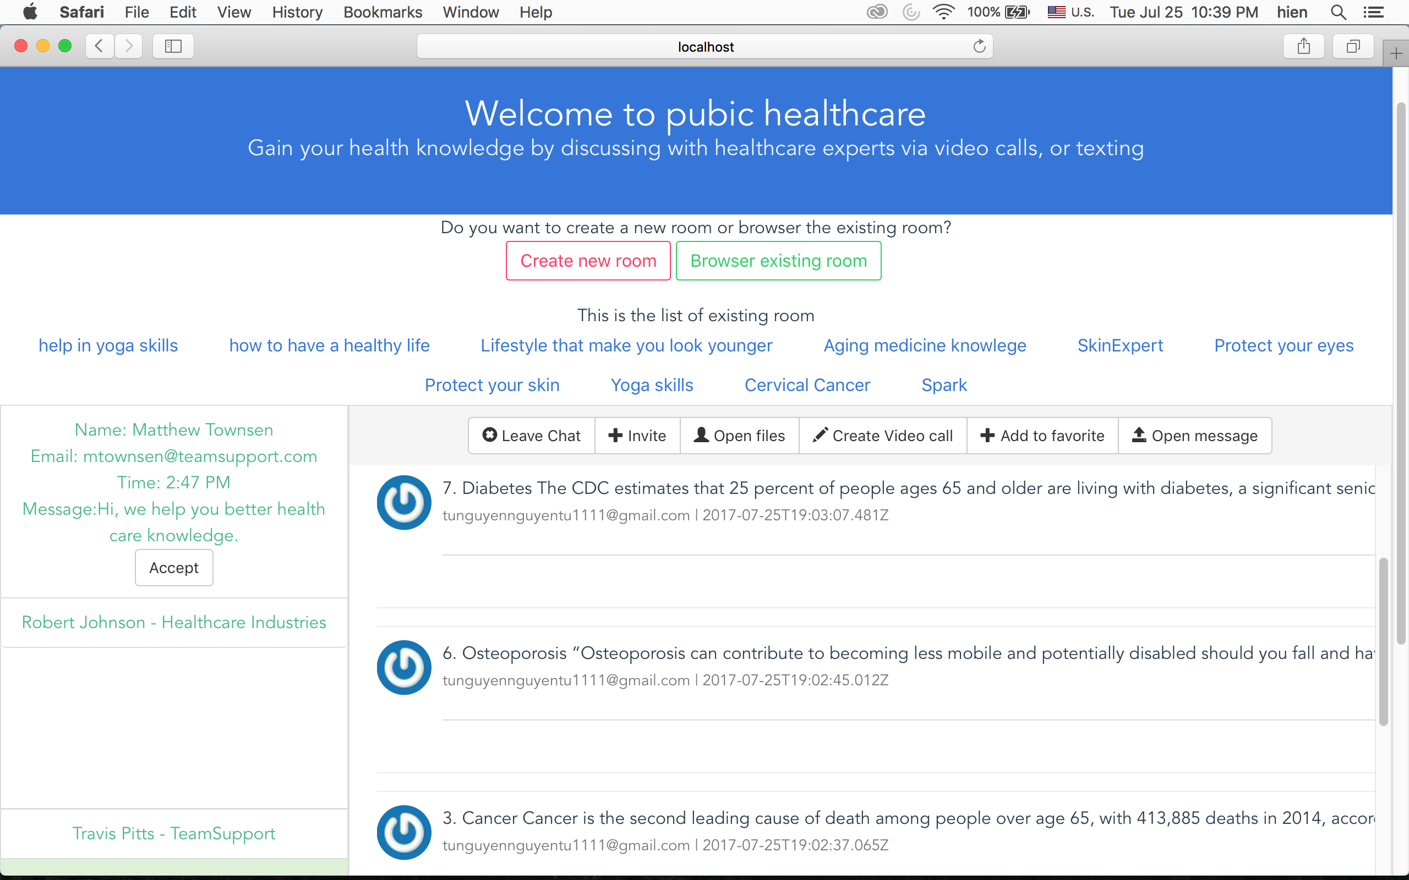1409x880 pixels.
Task: Expand Robert Johnson - Healthcare Industries panel
Action: 173,622
